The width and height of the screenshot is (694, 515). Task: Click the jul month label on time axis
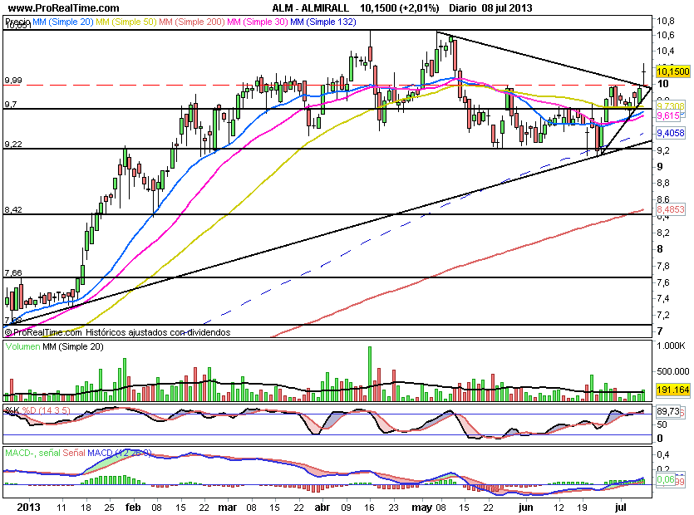tap(621, 507)
